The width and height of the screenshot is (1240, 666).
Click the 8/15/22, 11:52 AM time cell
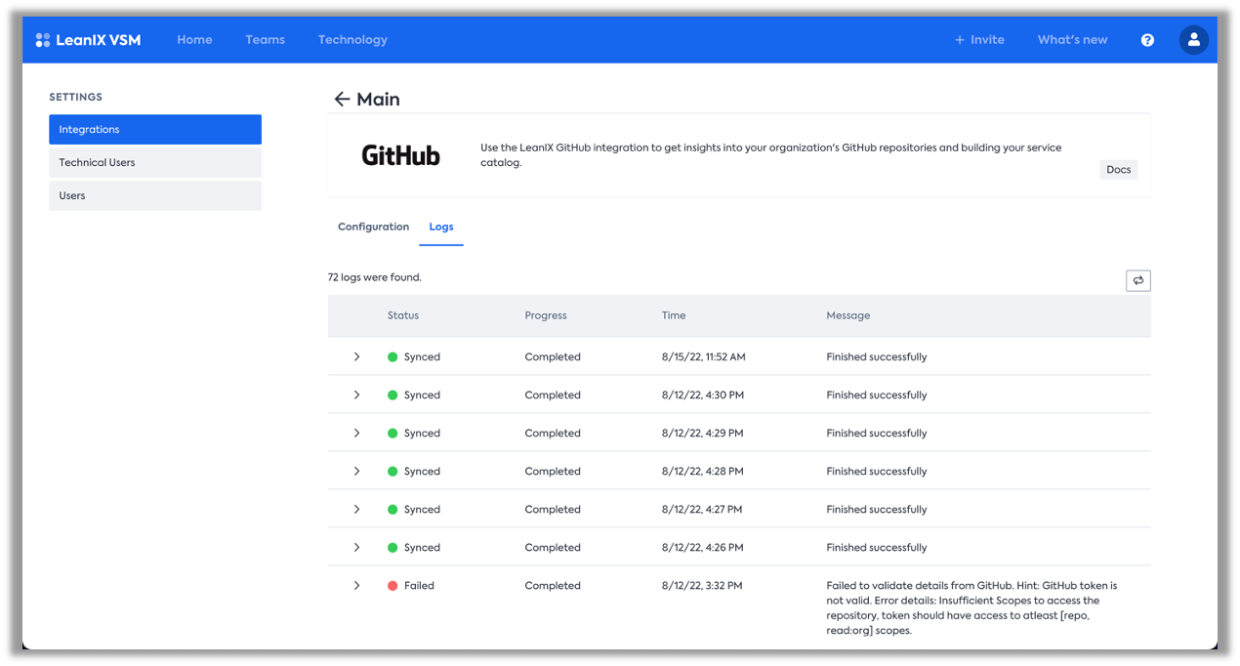pyautogui.click(x=704, y=357)
